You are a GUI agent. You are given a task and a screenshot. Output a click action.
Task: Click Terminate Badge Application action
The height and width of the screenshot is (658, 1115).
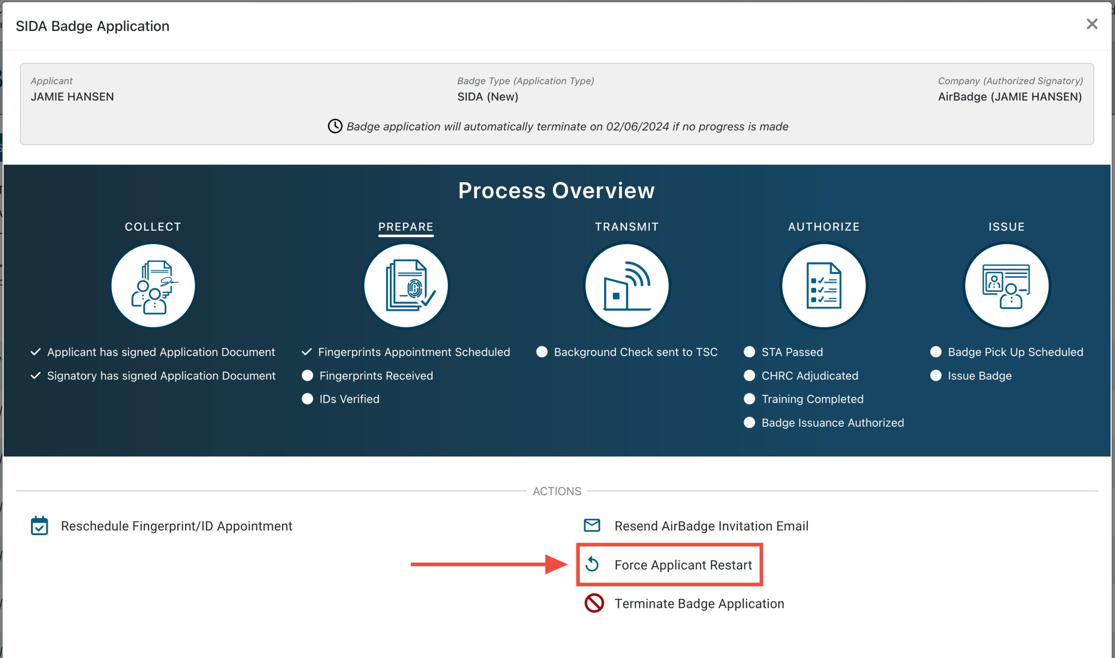[699, 604]
